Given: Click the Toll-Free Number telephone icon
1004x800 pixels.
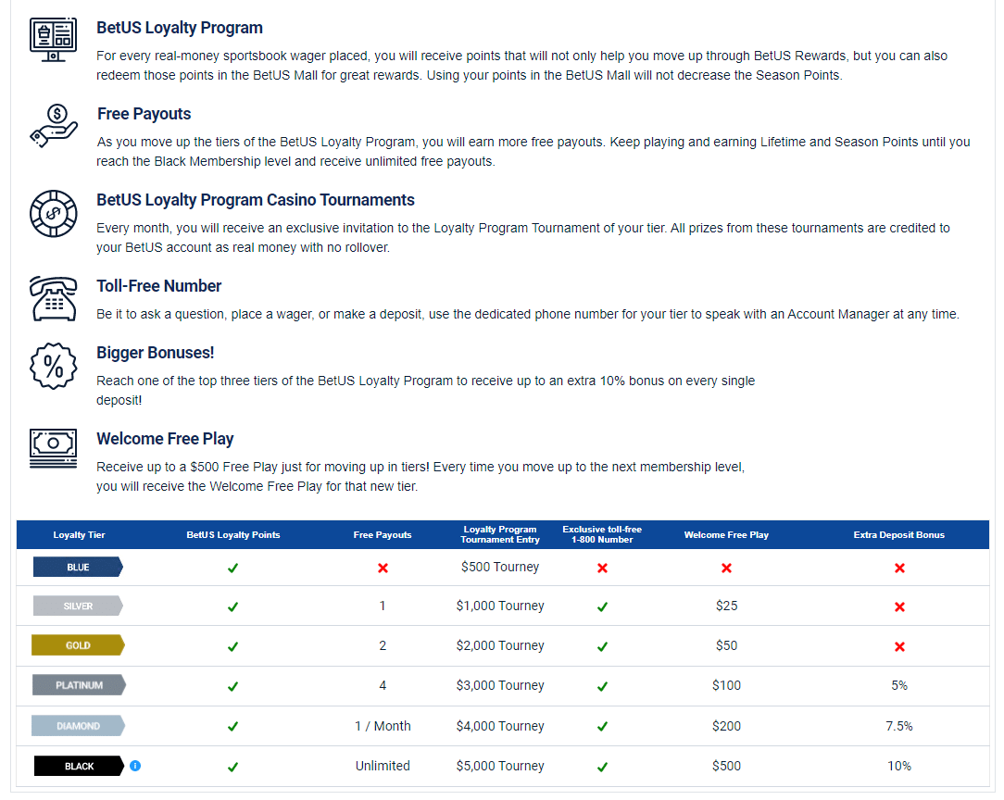Looking at the screenshot, I should (x=53, y=298).
